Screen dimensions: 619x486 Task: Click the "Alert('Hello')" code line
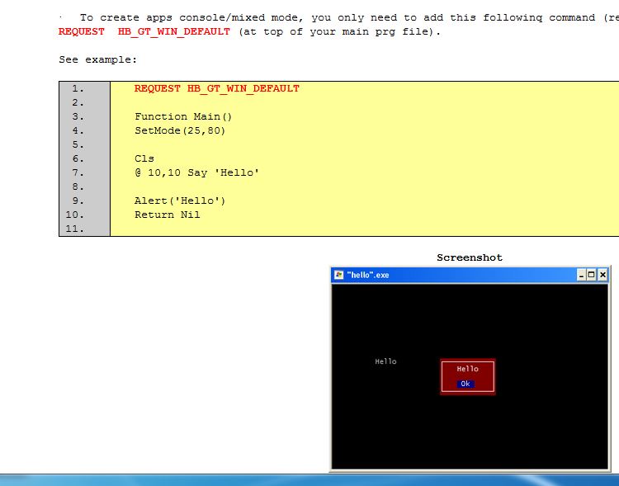click(180, 201)
